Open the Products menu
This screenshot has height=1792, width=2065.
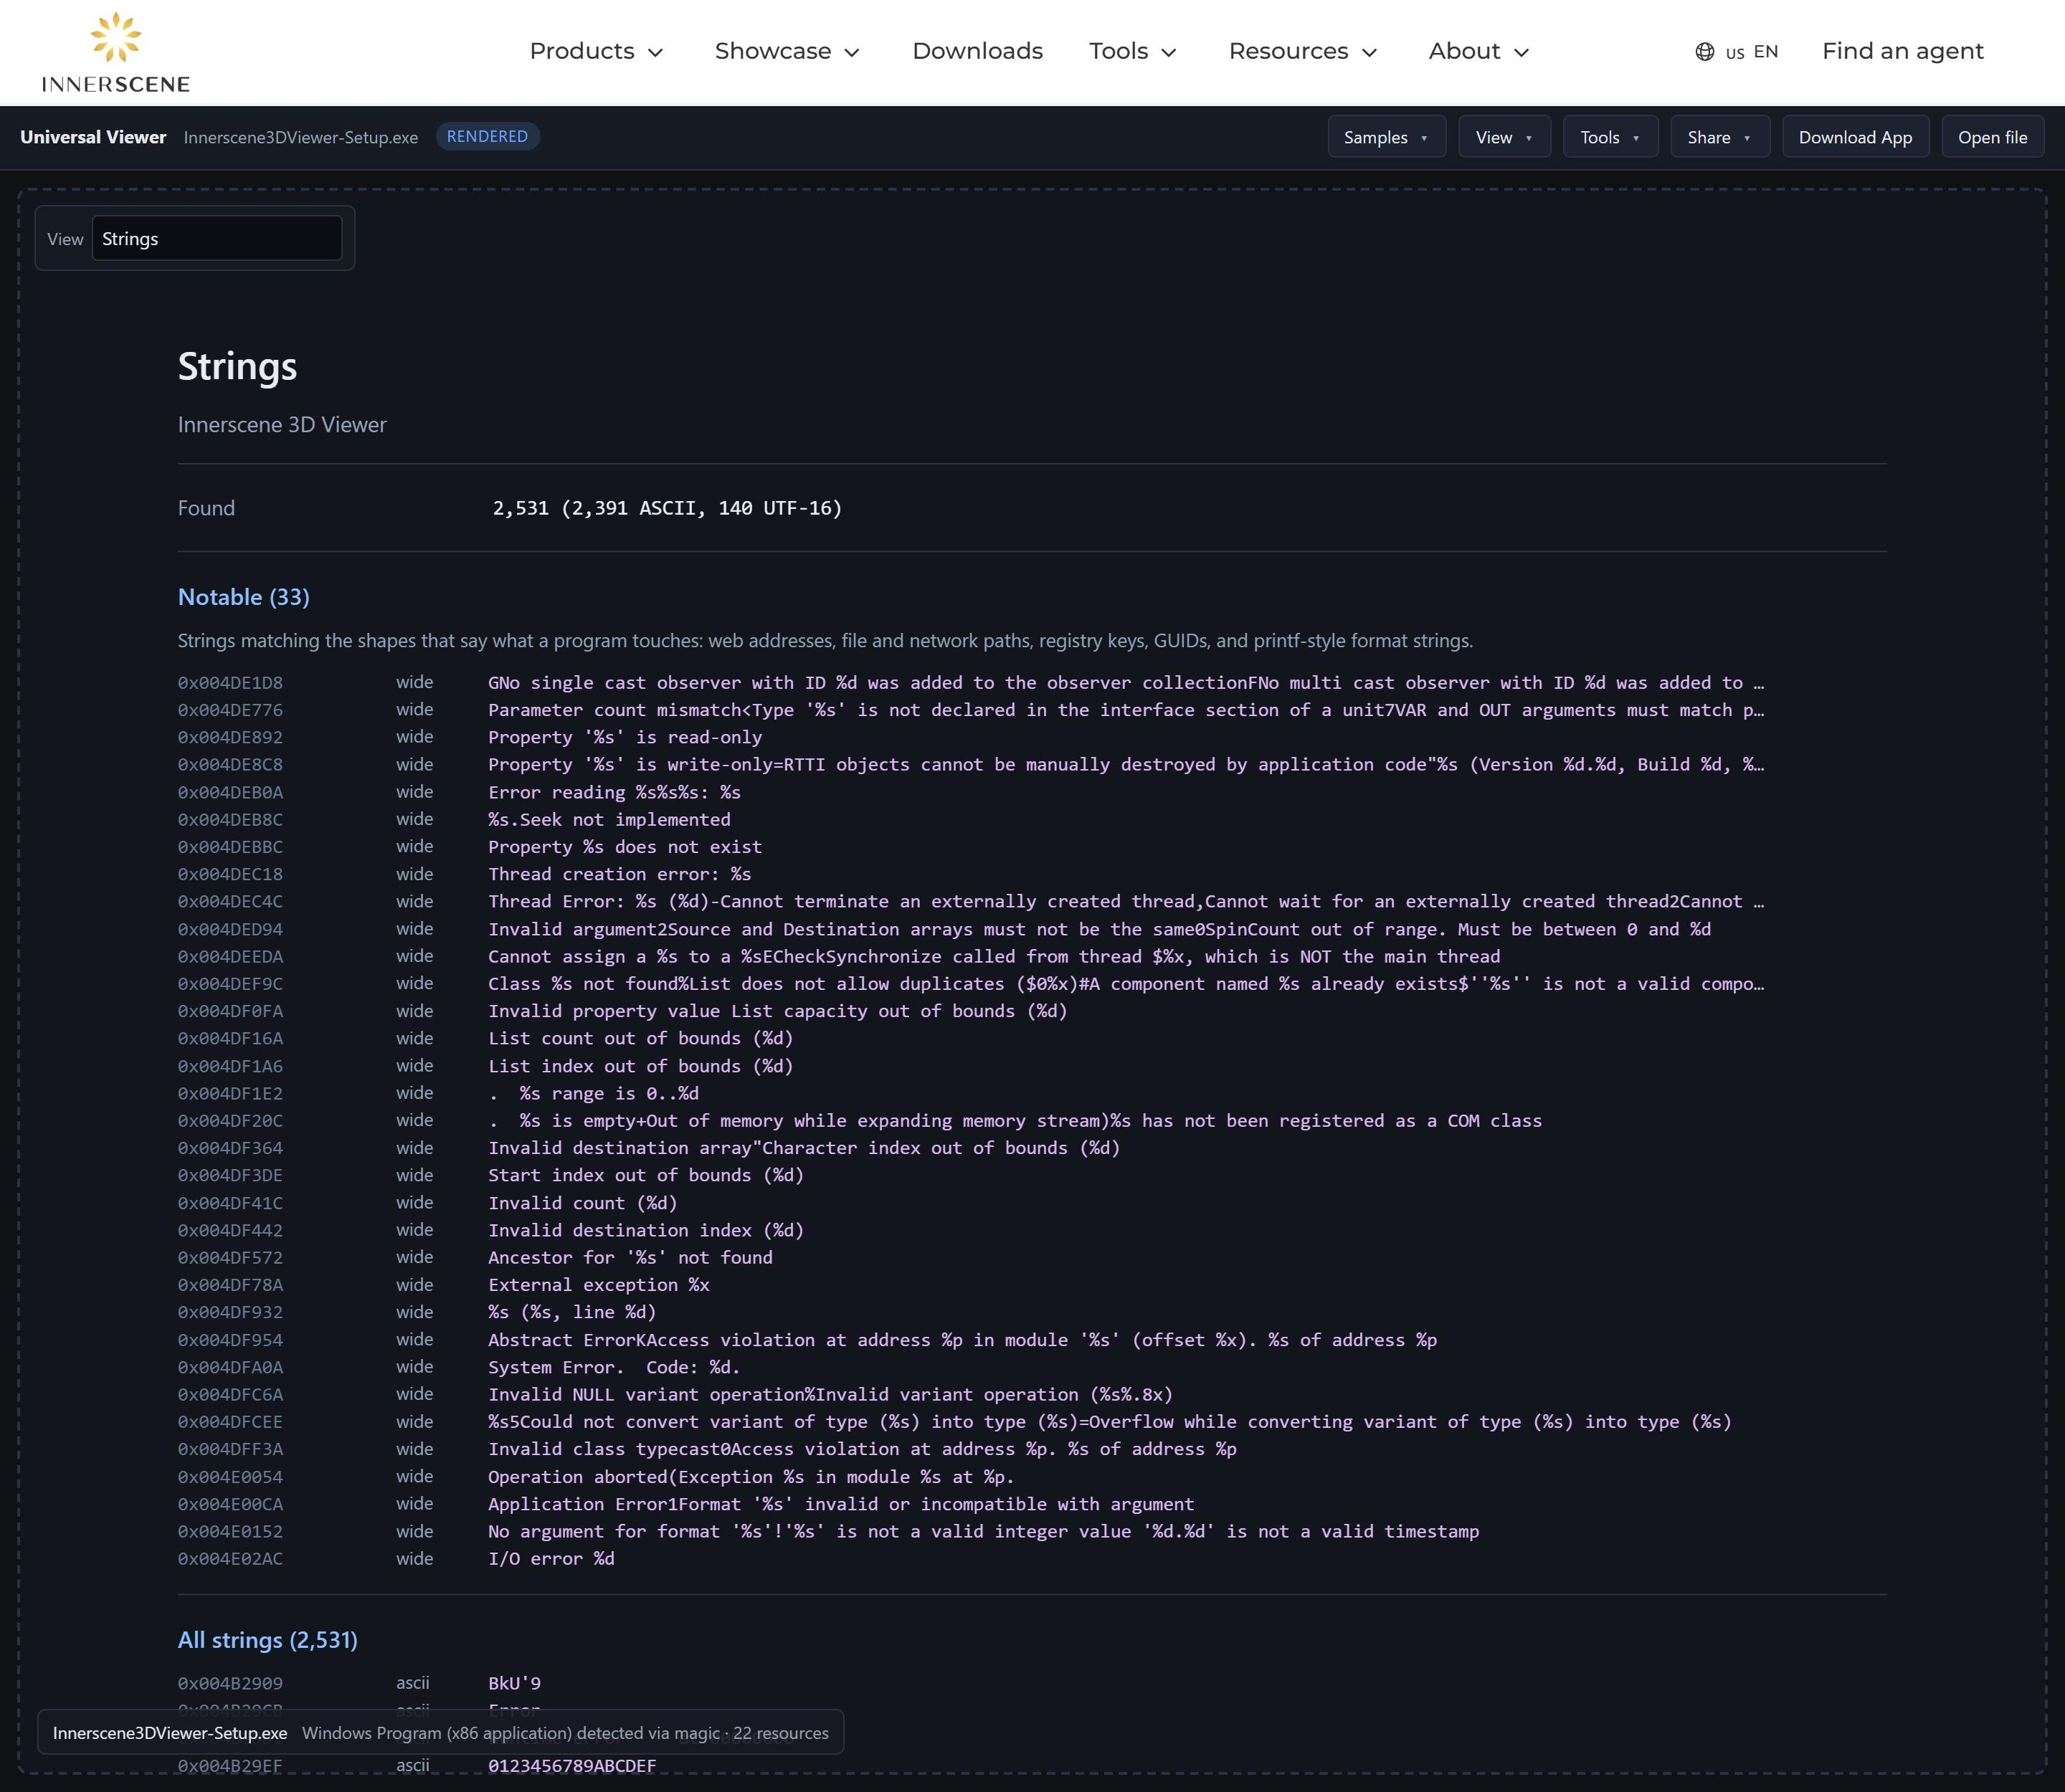tap(597, 51)
